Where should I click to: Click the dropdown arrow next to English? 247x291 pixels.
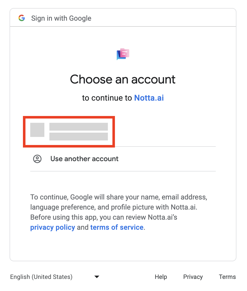(97, 277)
